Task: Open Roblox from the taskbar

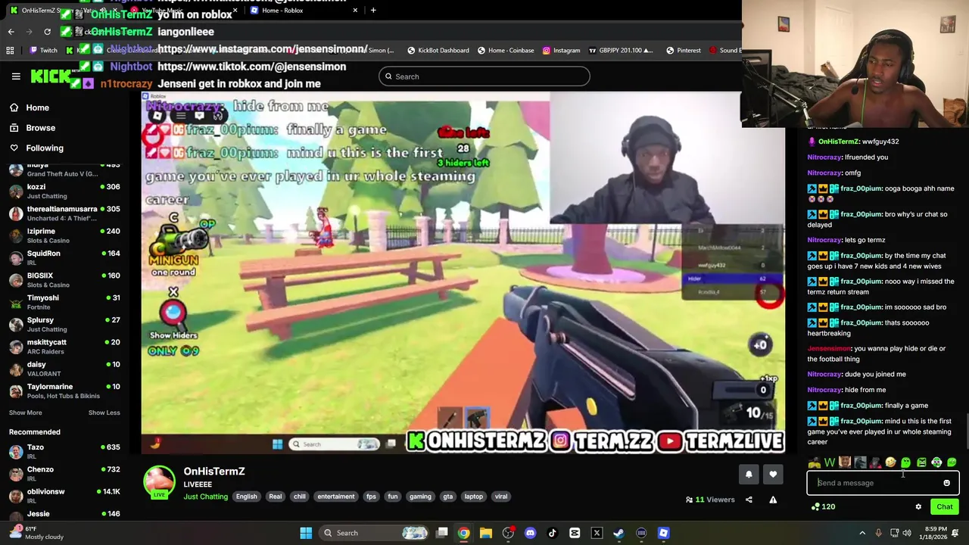Action: pos(663,533)
